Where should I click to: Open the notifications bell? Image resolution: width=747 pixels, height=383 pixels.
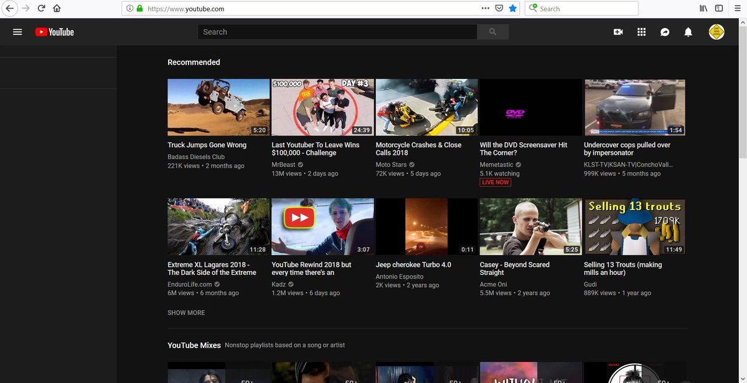tap(688, 32)
